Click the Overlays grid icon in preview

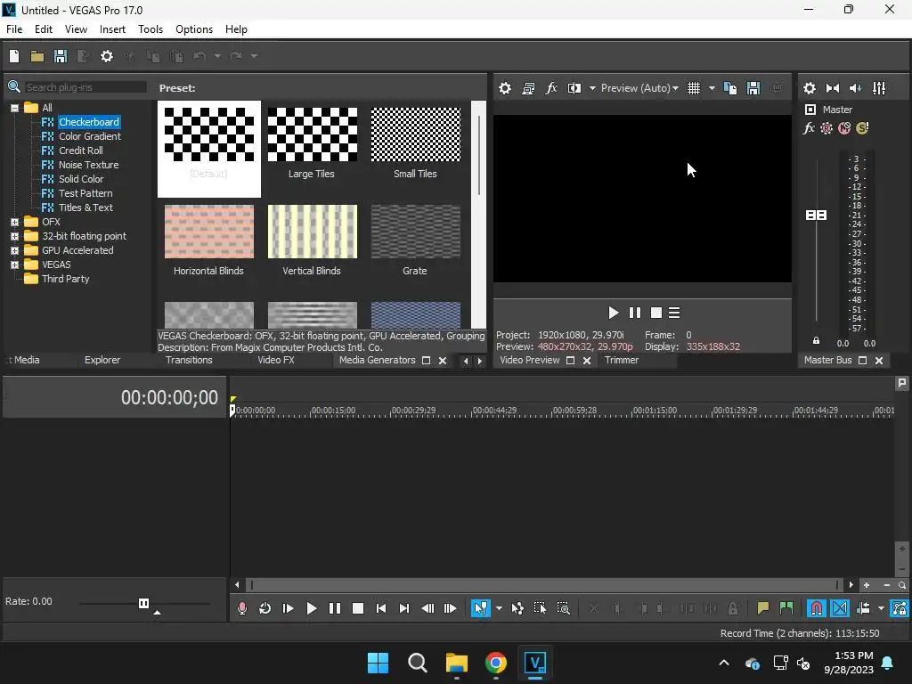[x=694, y=88]
